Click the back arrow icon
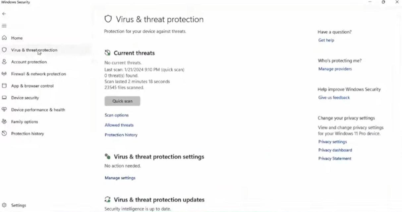This screenshot has height=212, width=402. click(4, 14)
